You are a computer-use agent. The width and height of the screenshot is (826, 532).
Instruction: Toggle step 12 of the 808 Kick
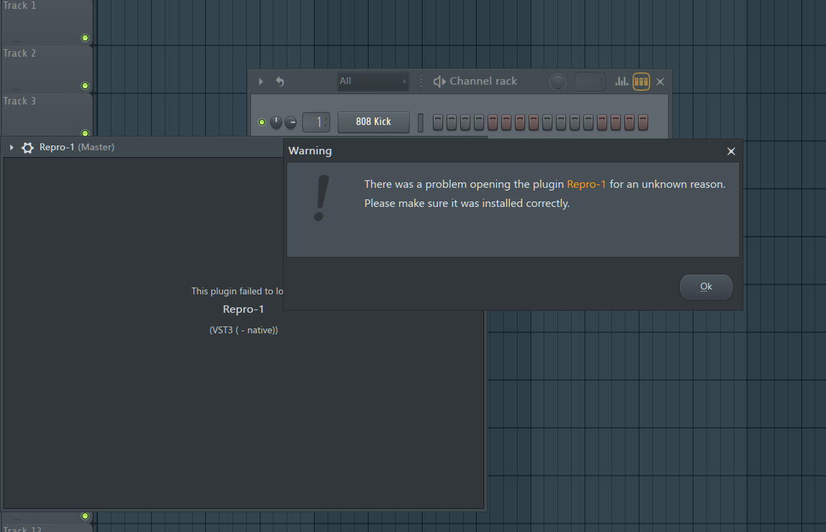coord(589,122)
